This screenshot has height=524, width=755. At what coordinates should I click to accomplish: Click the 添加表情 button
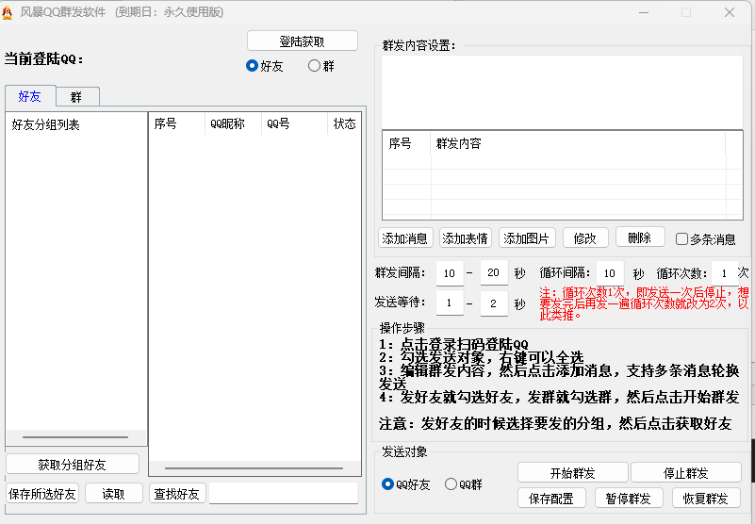[x=465, y=238]
